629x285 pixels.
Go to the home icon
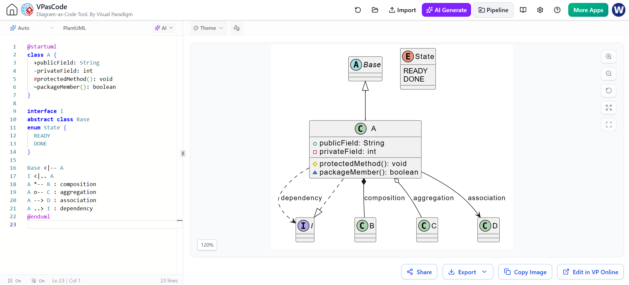[12, 10]
